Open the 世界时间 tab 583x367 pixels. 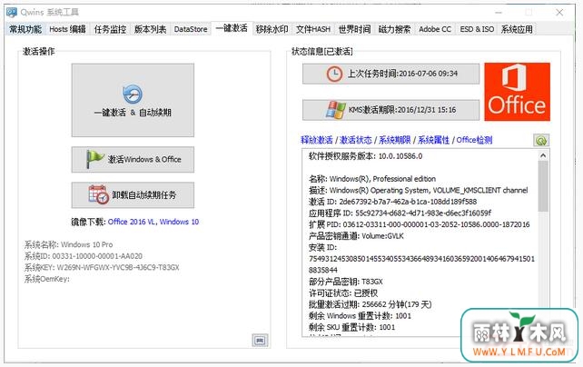click(354, 29)
